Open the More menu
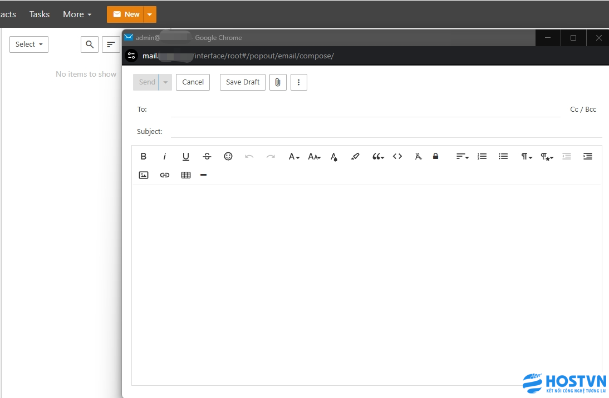This screenshot has height=398, width=609. click(77, 14)
